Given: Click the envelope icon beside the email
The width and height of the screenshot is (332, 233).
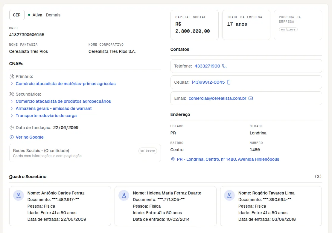Looking at the screenshot, I should [x=251, y=98].
